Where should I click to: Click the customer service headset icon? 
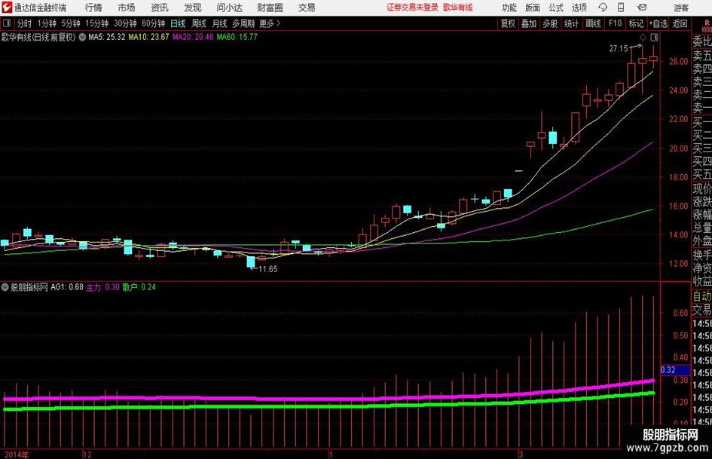click(603, 8)
